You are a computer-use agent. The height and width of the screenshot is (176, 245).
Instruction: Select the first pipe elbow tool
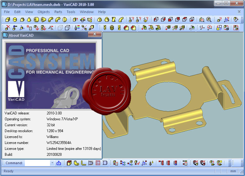click(x=51, y=20)
